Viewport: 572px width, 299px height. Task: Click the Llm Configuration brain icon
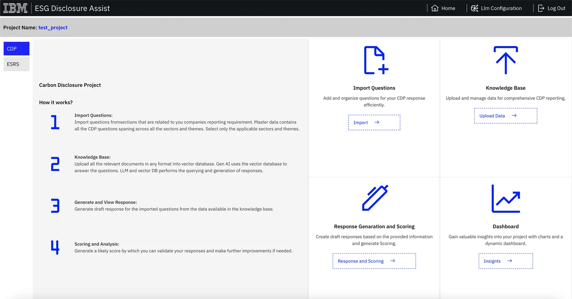[474, 8]
